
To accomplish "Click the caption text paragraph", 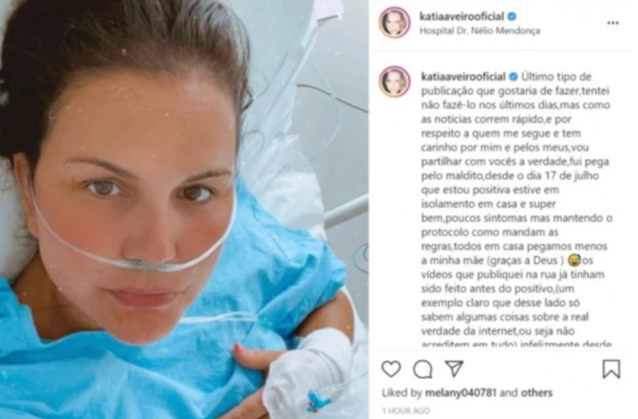I will (516, 210).
